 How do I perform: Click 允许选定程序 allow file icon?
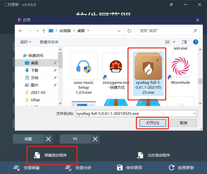pos(140,155)
